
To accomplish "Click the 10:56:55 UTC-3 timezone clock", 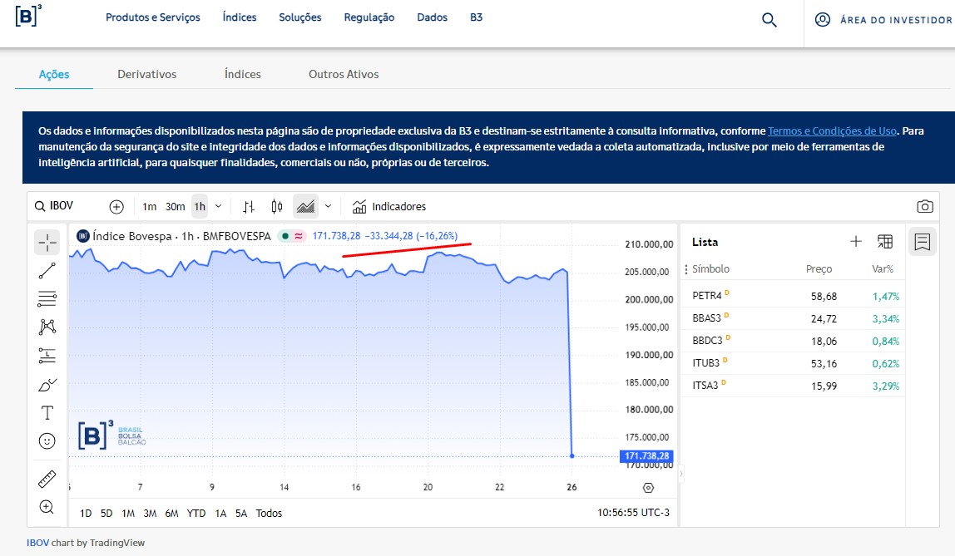I will pos(633,513).
